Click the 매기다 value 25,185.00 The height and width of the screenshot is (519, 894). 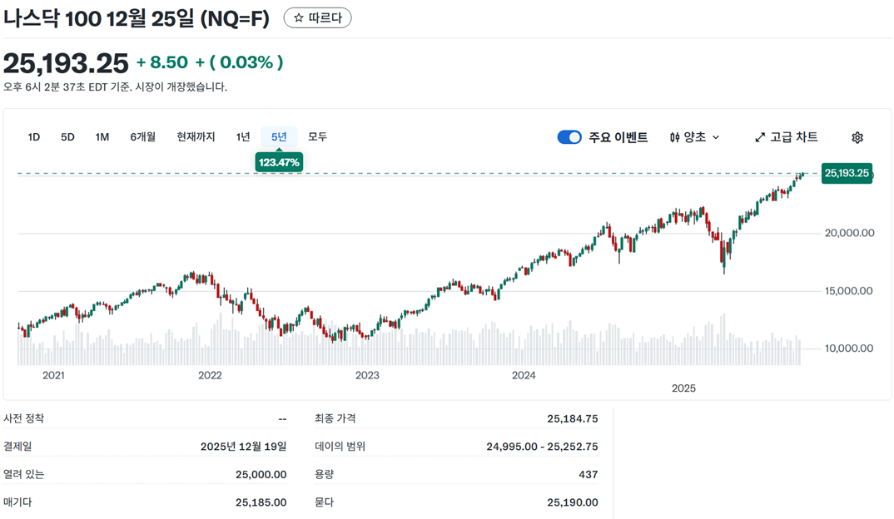coord(261,502)
